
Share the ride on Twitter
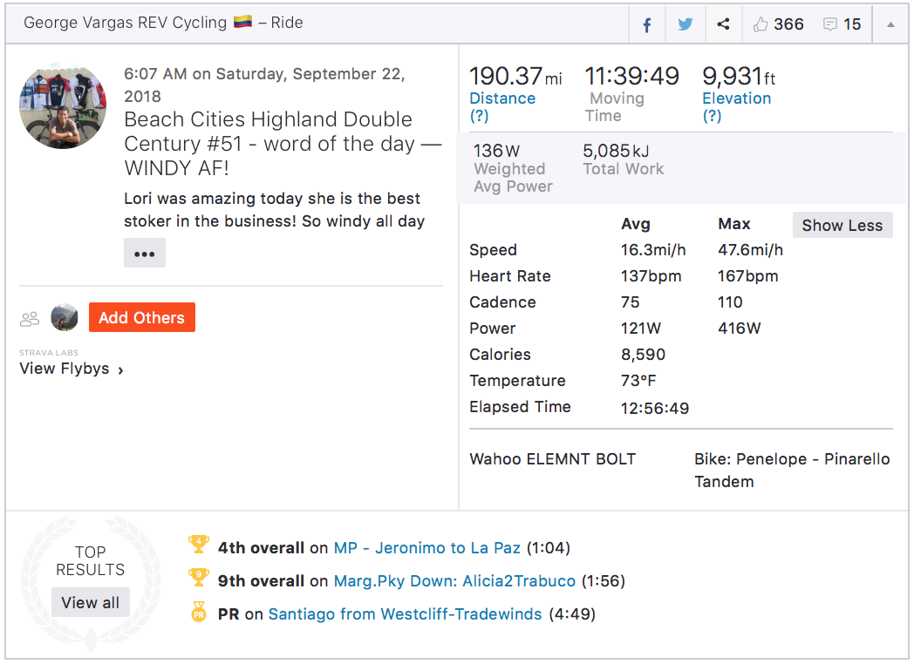(x=685, y=24)
